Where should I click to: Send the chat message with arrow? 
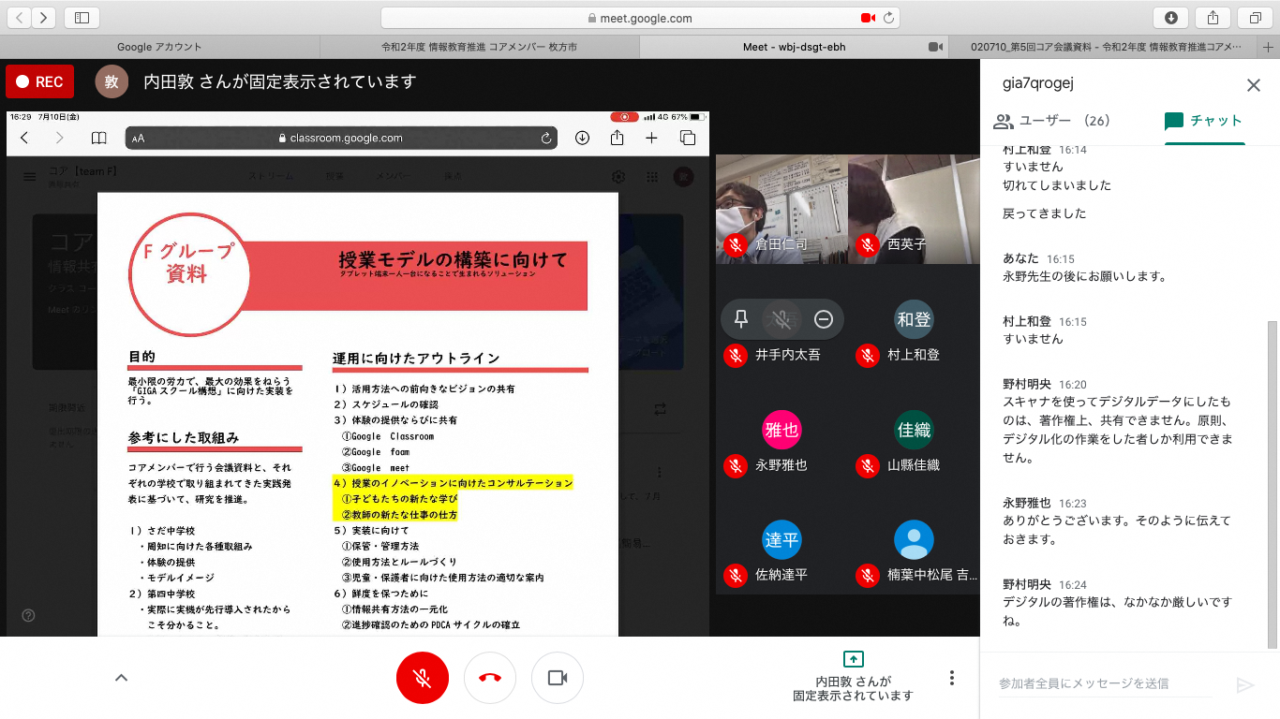click(x=1245, y=684)
